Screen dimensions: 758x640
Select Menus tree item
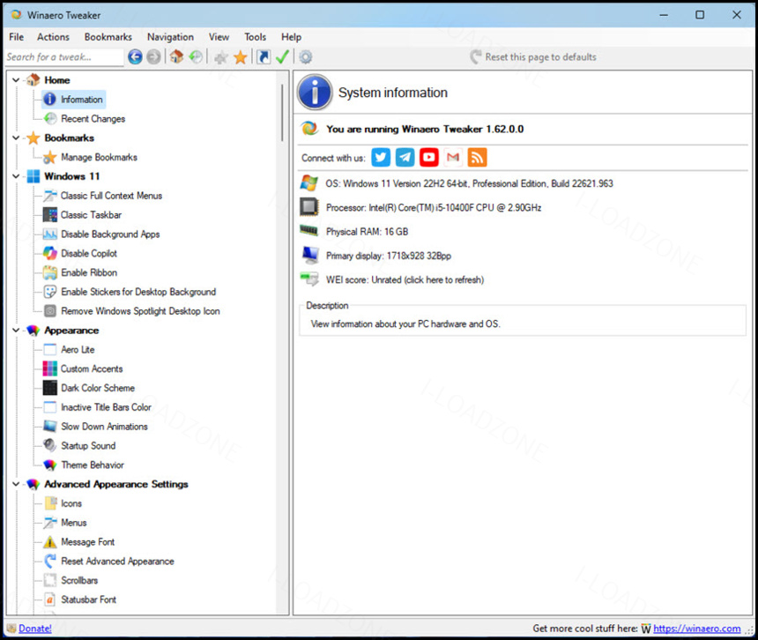tap(73, 523)
